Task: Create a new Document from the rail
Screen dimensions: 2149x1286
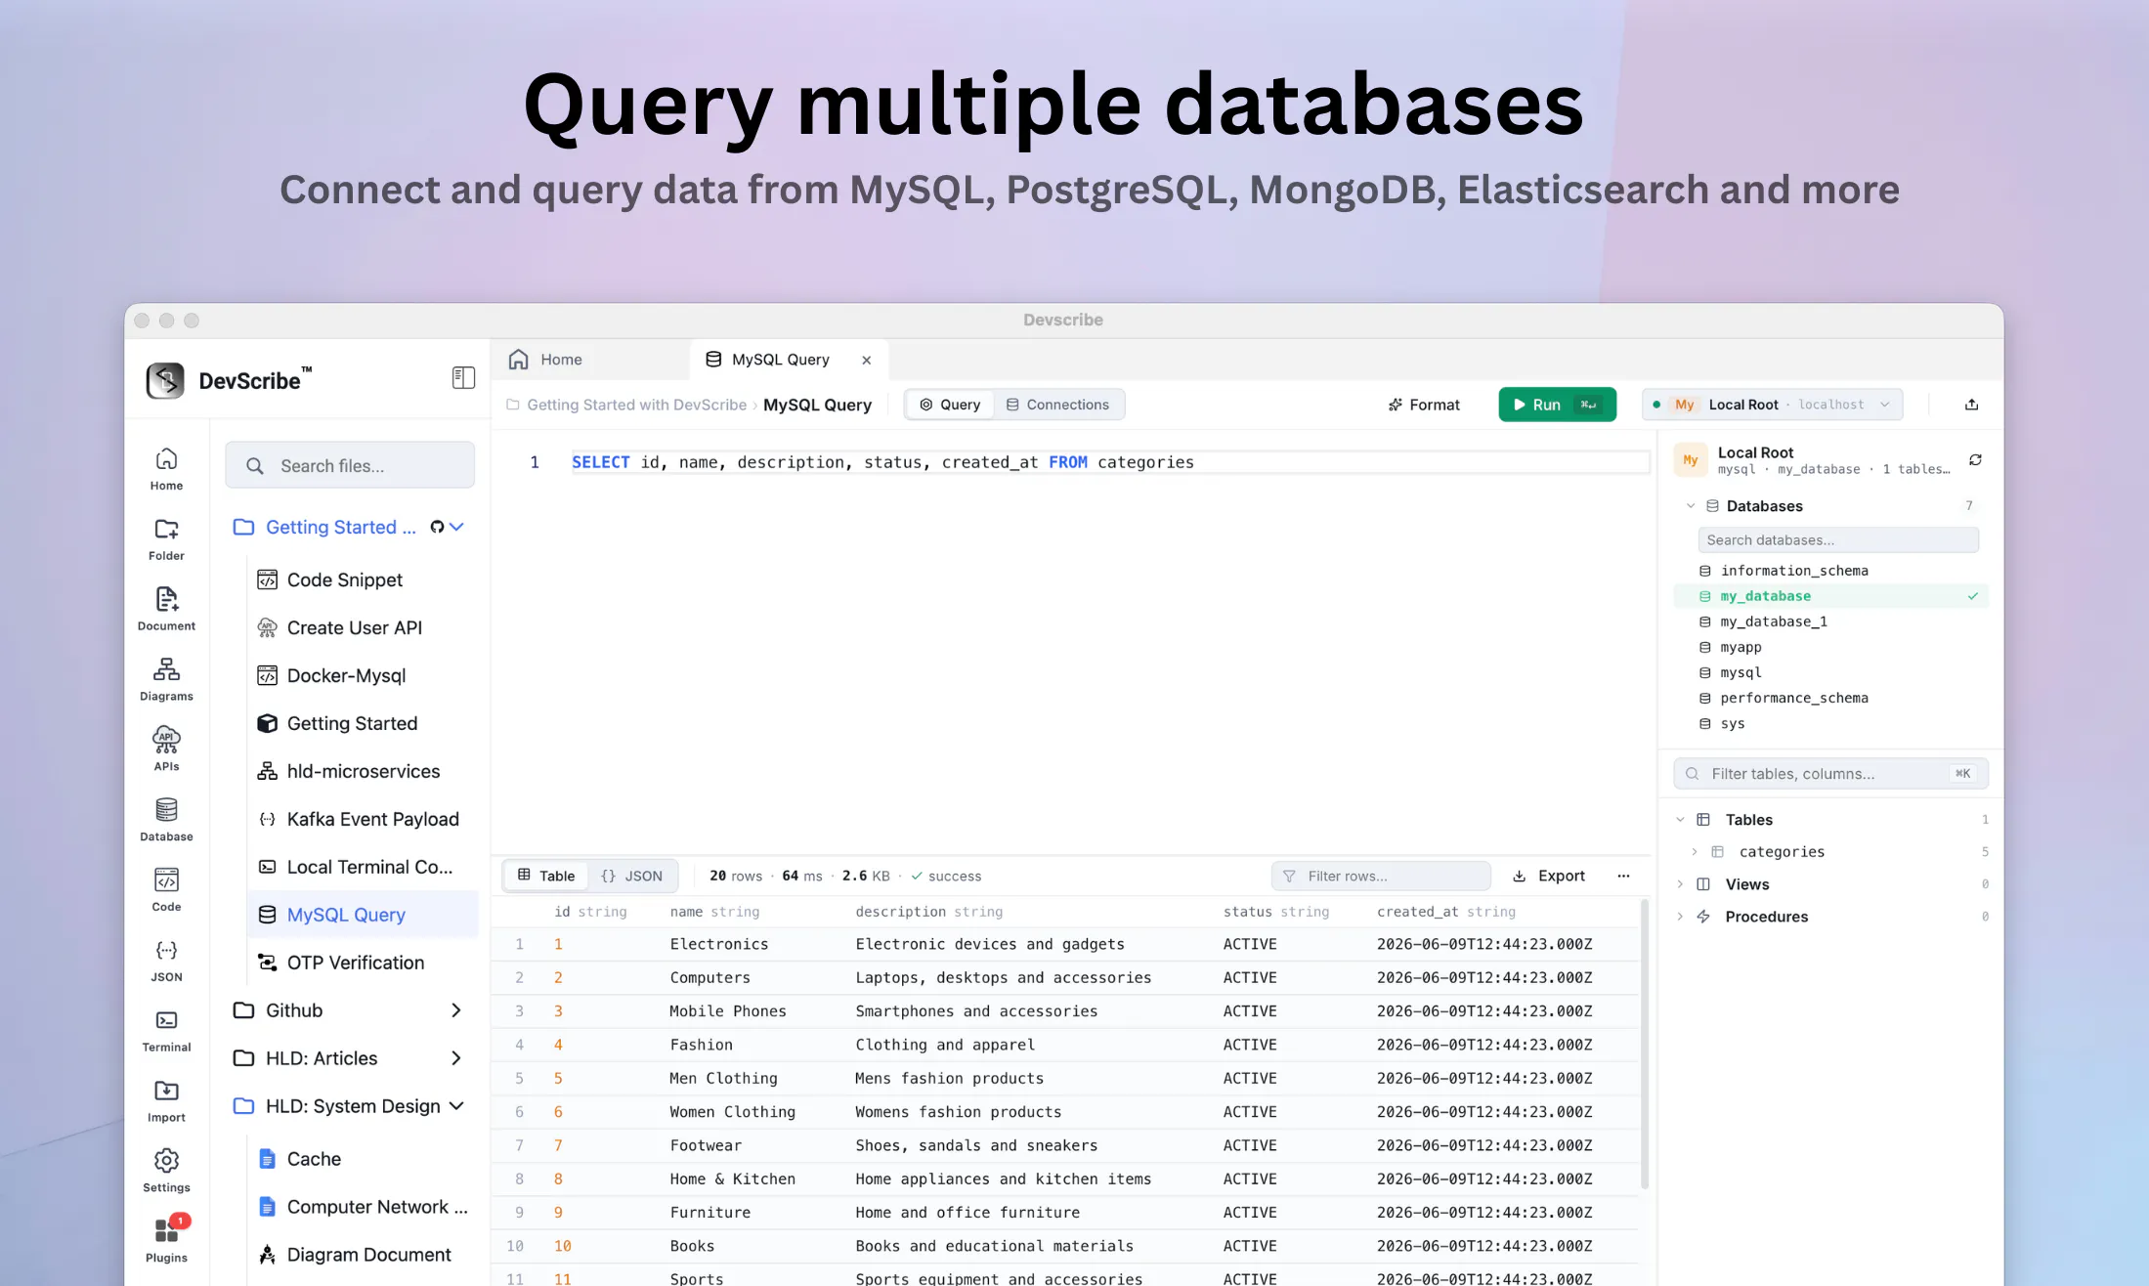Action: (166, 610)
